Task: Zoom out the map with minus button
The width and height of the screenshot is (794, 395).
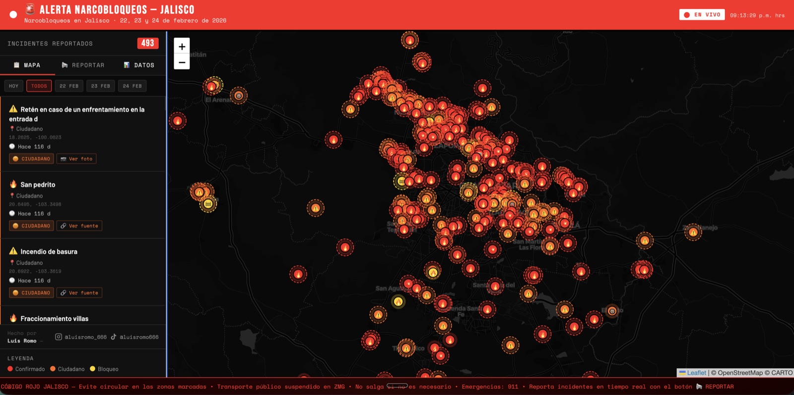Action: pos(182,62)
